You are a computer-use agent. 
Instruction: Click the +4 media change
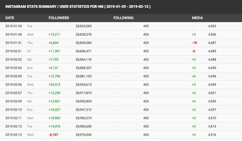click(x=194, y=101)
